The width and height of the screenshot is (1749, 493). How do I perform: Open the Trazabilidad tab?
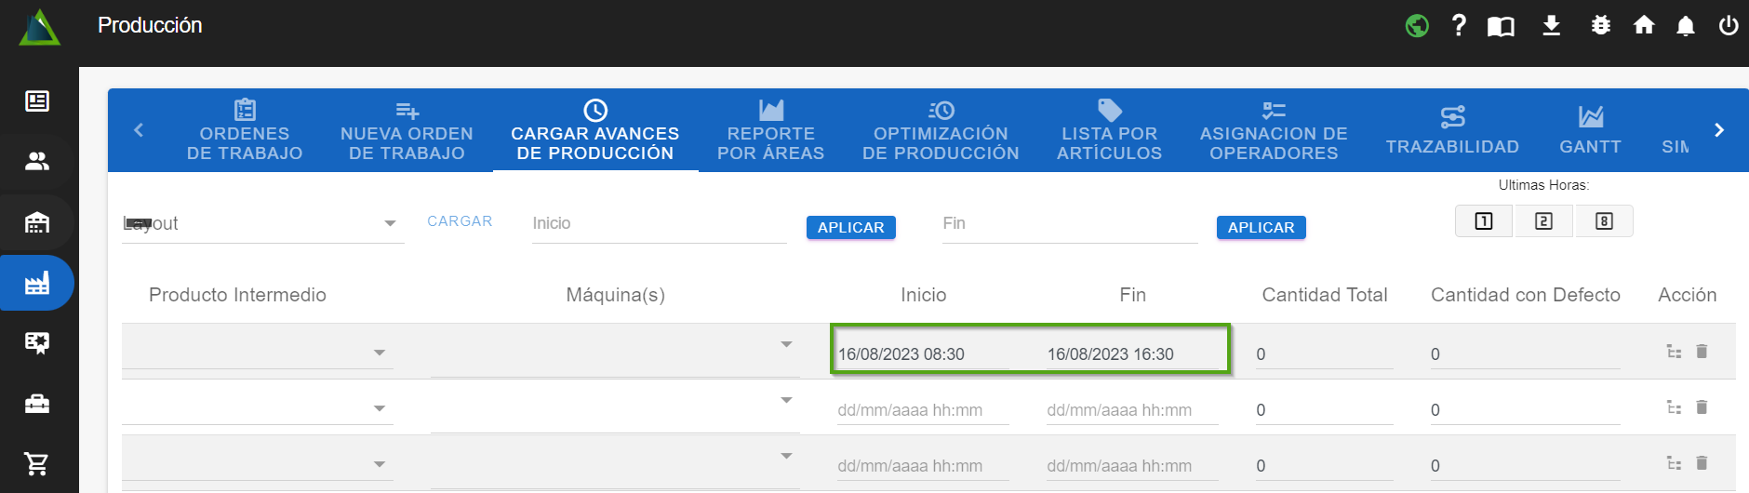click(x=1451, y=131)
